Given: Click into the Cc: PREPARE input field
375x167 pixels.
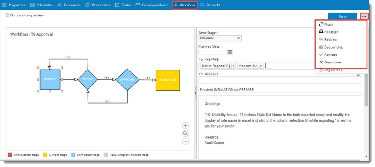Looking at the screenshot, I should click(x=280, y=81).
